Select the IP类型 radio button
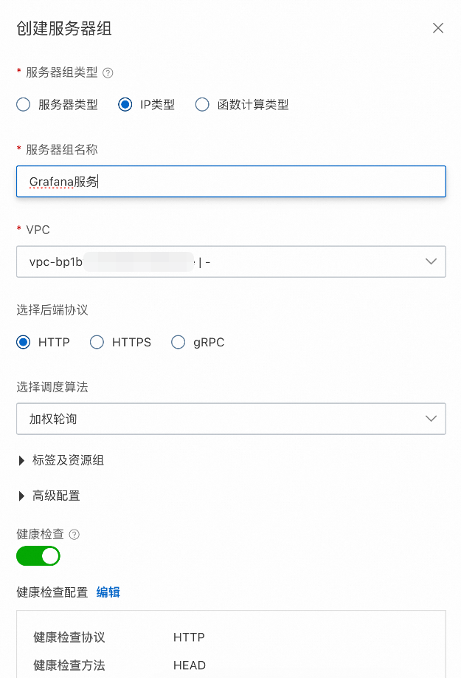 pyautogui.click(x=125, y=105)
